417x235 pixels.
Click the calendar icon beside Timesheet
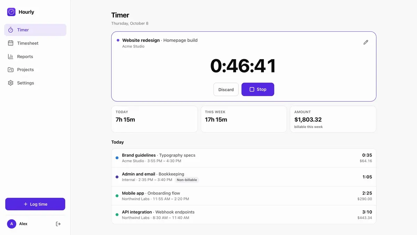tap(11, 43)
